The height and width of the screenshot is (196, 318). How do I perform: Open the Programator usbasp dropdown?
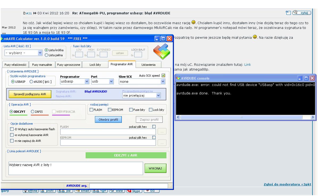click(87, 81)
